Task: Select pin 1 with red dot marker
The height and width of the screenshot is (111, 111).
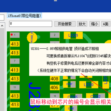Action: pyautogui.click(x=15, y=35)
